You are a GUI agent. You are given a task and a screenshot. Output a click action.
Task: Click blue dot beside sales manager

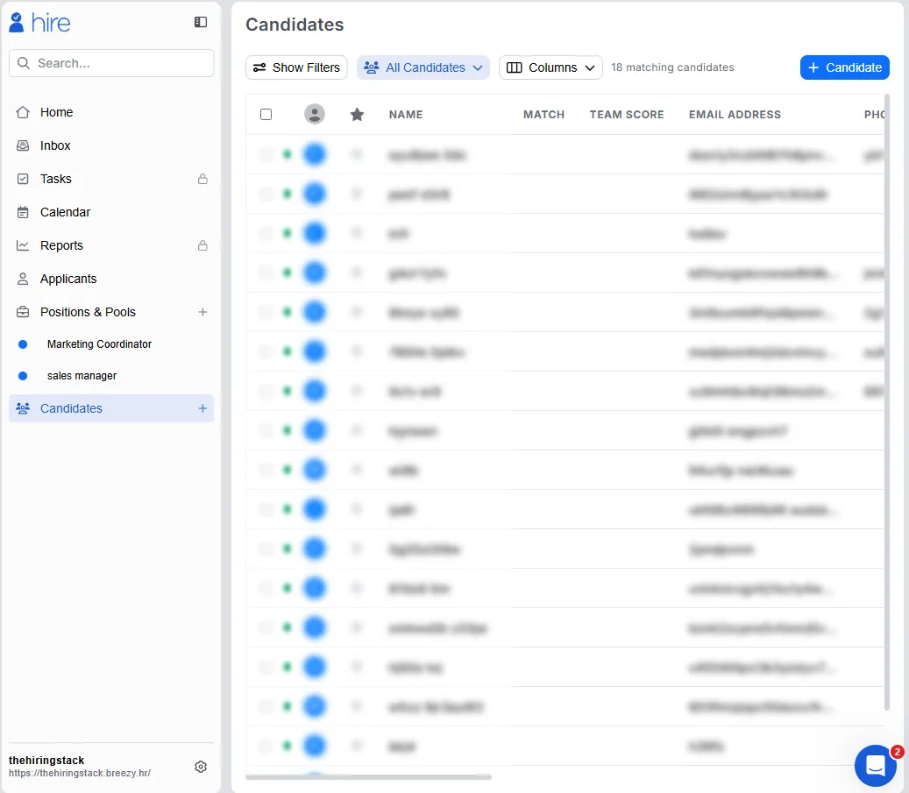pos(23,376)
